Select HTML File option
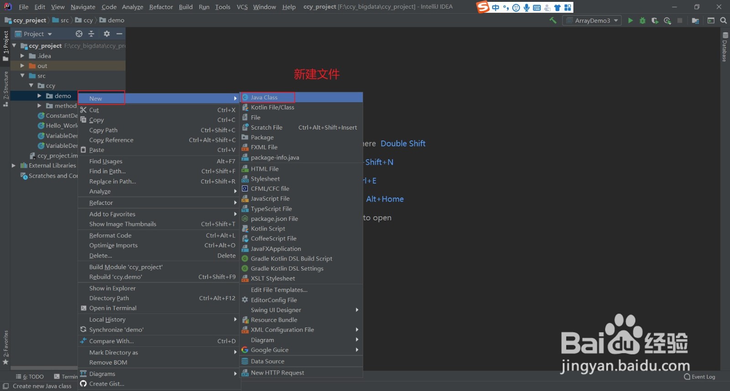 tap(301, 169)
